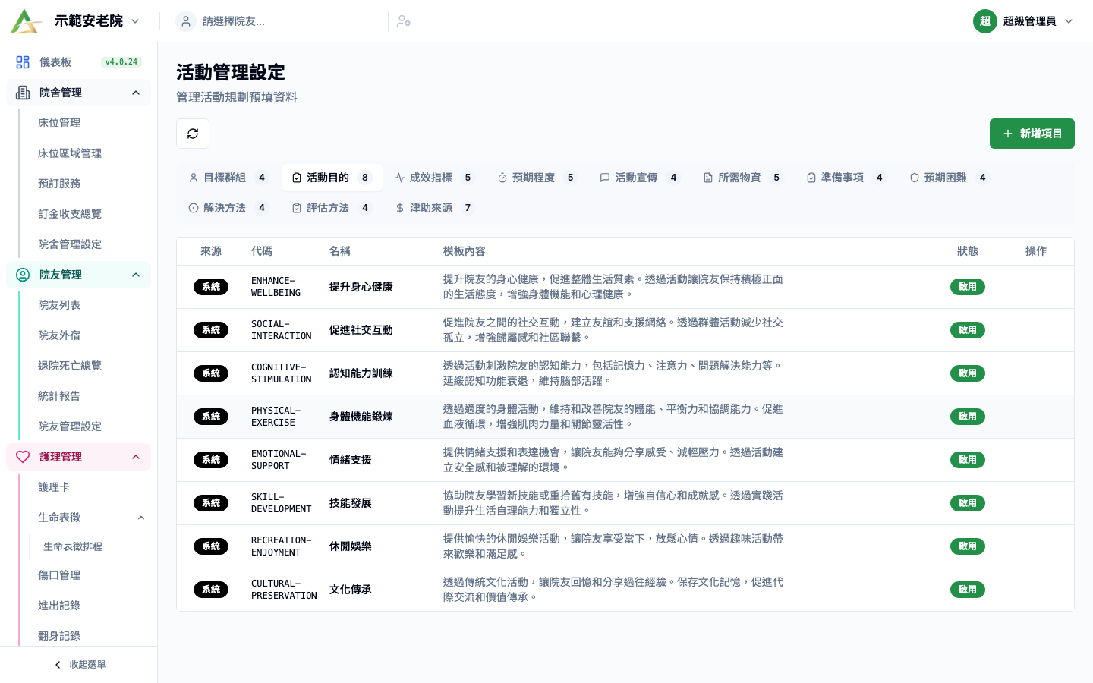Collapse the 院舍管理 section chevron
This screenshot has width=1093, height=683.
click(x=136, y=93)
